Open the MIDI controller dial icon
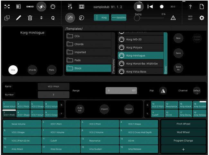This screenshot has width=209, height=155. 53,6
